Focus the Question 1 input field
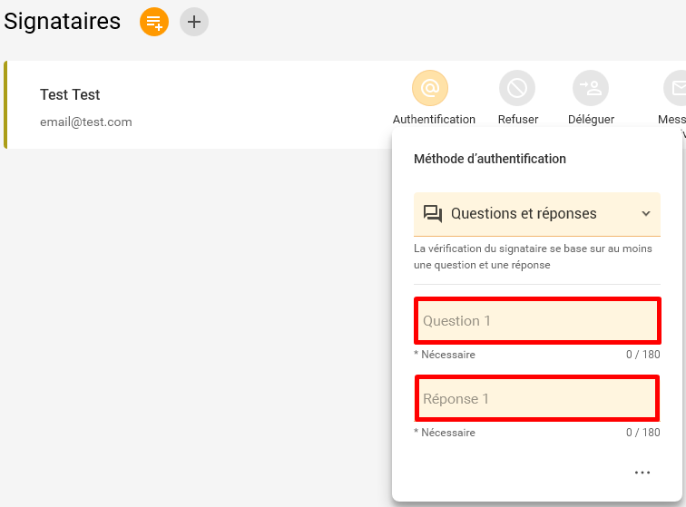 tap(537, 321)
